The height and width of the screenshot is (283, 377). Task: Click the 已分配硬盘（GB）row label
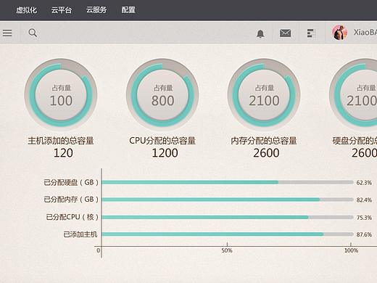tap(71, 182)
